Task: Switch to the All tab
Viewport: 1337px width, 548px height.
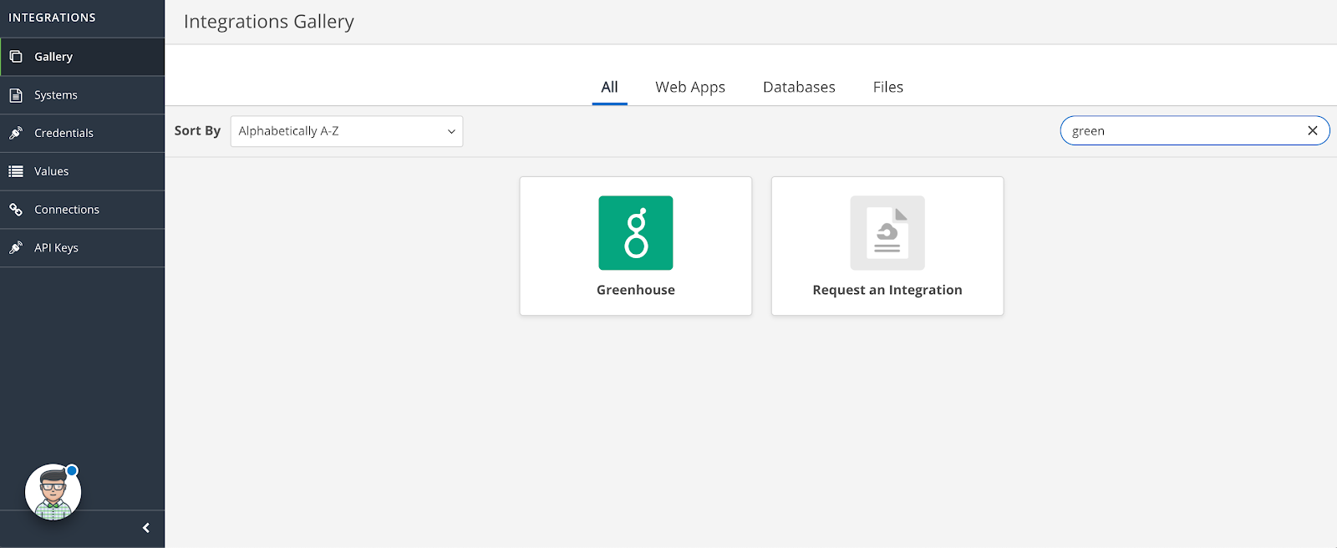Action: 610,87
